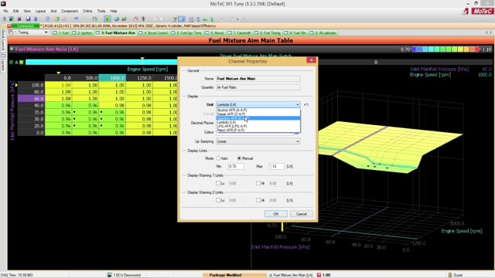Select the 40.0 manifold pressure row header
This screenshot has width=495, height=278.
31,105
